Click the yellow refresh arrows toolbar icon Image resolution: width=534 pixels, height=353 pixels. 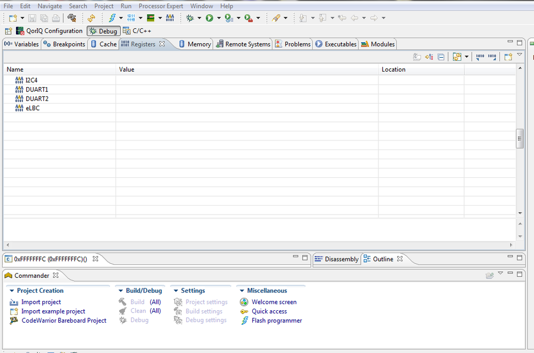point(91,18)
